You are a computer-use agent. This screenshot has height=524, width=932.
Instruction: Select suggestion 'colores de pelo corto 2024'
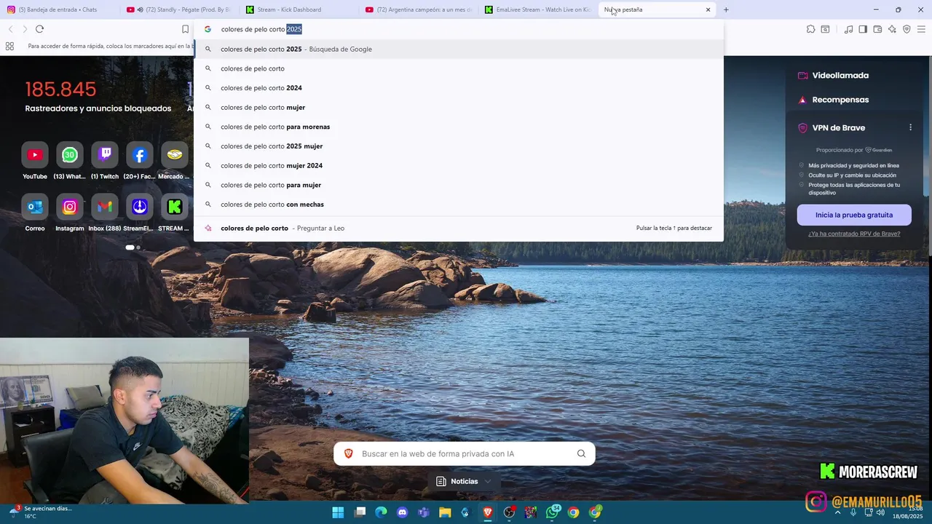coord(459,88)
